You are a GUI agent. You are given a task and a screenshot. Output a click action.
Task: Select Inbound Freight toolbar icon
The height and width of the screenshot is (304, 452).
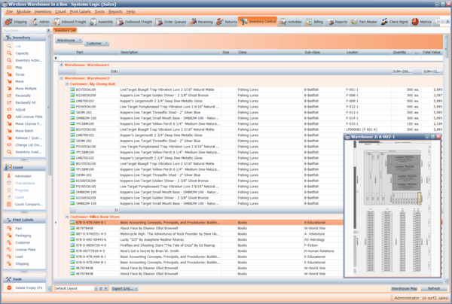[x=70, y=22]
